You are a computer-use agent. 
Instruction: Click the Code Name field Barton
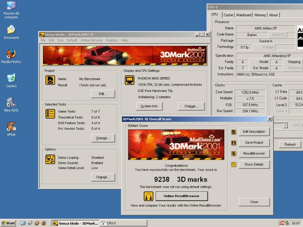[x=252, y=35]
